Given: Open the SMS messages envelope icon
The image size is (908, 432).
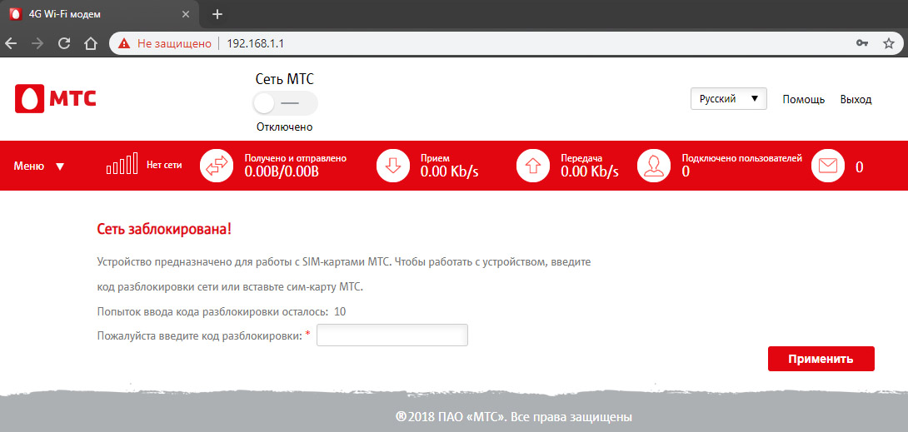Looking at the screenshot, I should (x=827, y=166).
